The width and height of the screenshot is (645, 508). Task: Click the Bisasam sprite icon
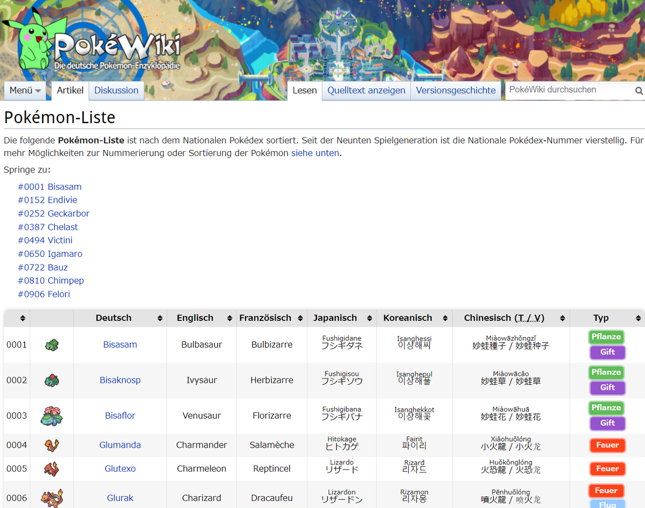pos(52,345)
